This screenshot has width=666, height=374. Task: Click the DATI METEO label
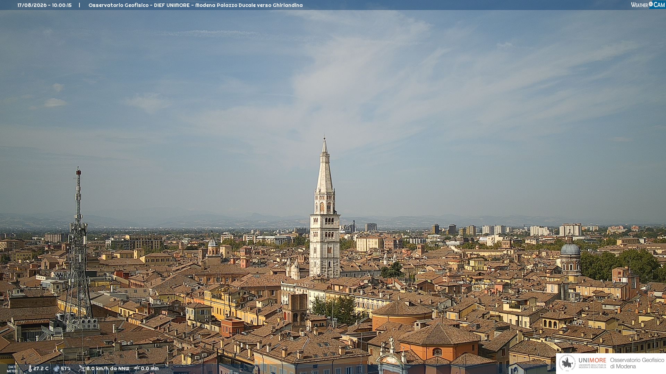pos(12,369)
